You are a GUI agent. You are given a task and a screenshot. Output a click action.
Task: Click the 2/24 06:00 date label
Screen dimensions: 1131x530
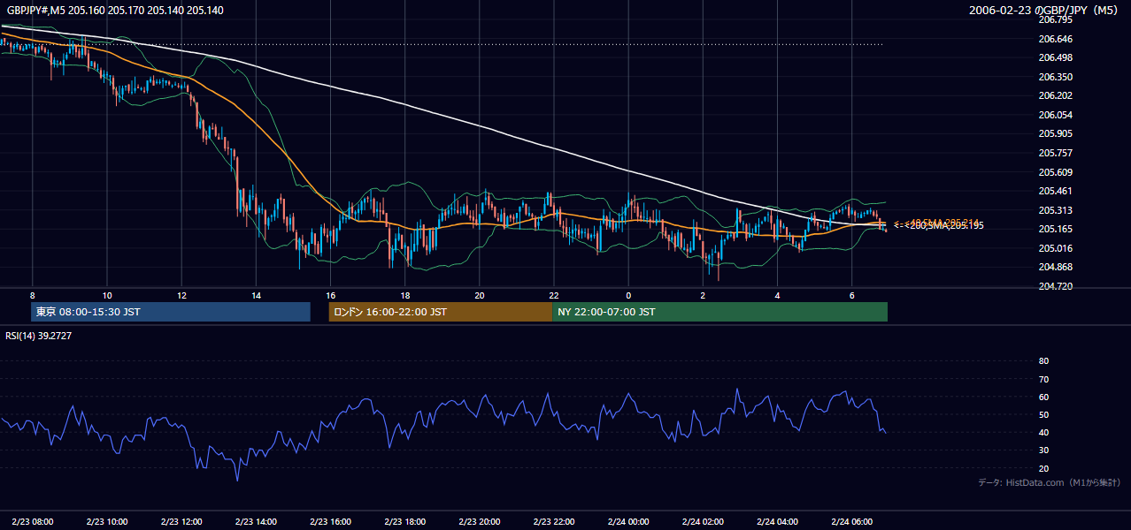click(x=851, y=522)
